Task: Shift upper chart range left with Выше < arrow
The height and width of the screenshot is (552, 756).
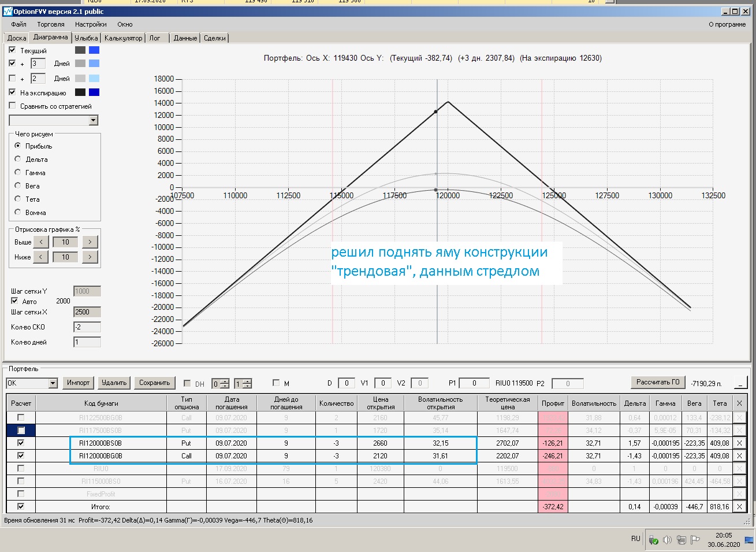Action: pyautogui.click(x=40, y=242)
